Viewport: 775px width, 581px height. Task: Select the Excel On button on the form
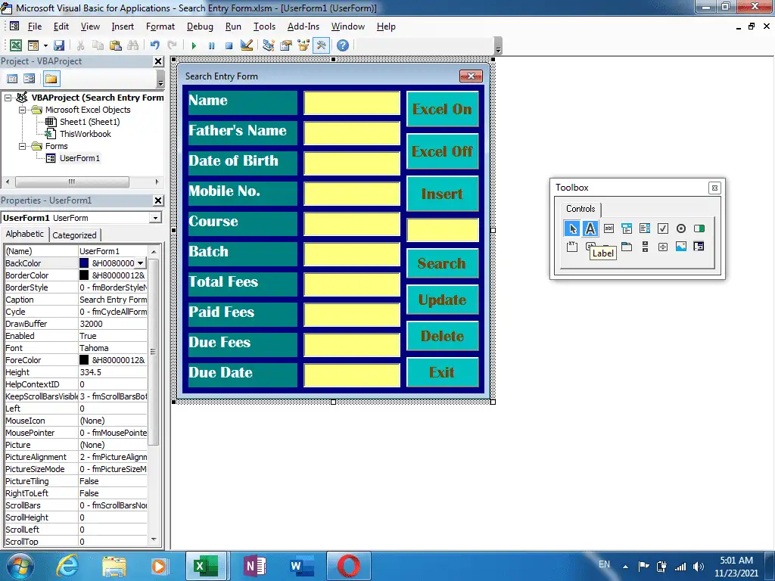(x=442, y=109)
